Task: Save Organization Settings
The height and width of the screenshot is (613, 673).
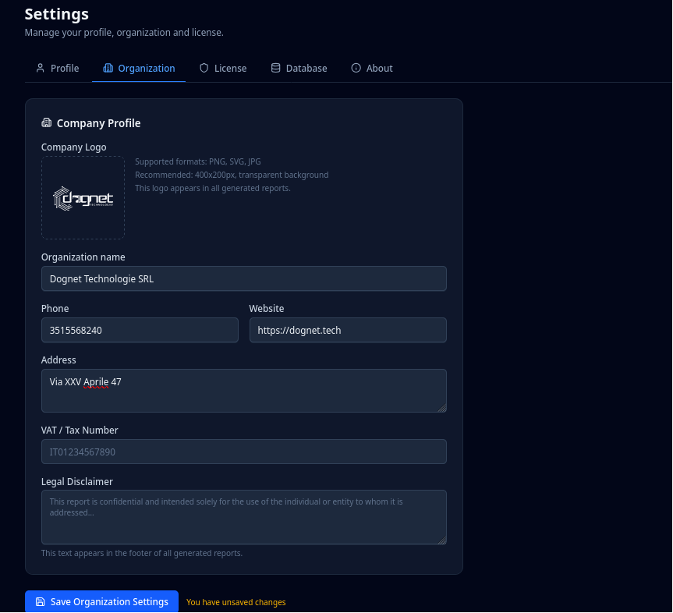Action: tap(101, 602)
